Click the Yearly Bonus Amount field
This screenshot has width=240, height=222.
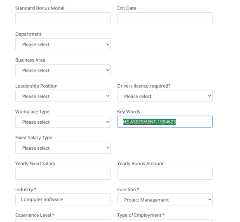[x=165, y=174]
